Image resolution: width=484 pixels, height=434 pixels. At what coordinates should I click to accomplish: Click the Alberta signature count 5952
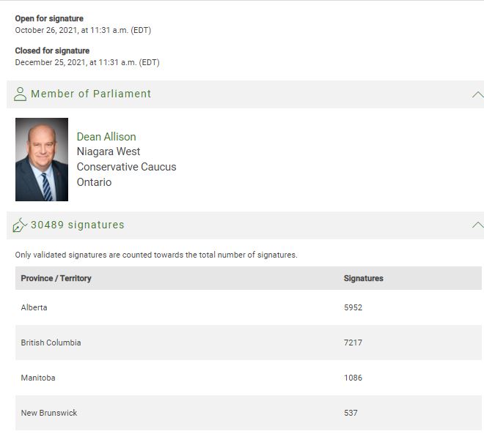[353, 307]
